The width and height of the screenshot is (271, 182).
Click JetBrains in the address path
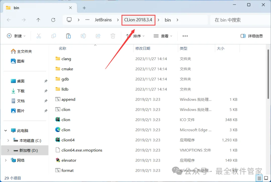(103, 20)
